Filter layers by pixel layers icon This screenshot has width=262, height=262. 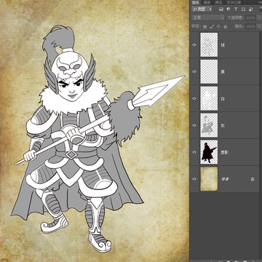[x=221, y=9]
